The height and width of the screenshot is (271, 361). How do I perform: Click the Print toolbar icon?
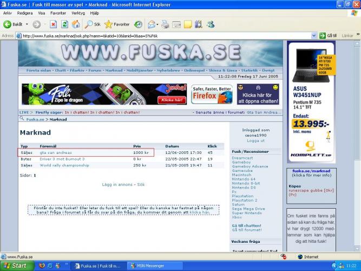point(165,24)
